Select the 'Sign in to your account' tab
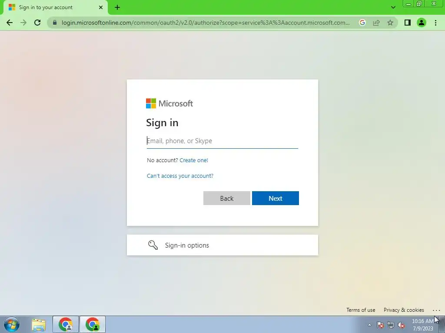 coord(56,7)
